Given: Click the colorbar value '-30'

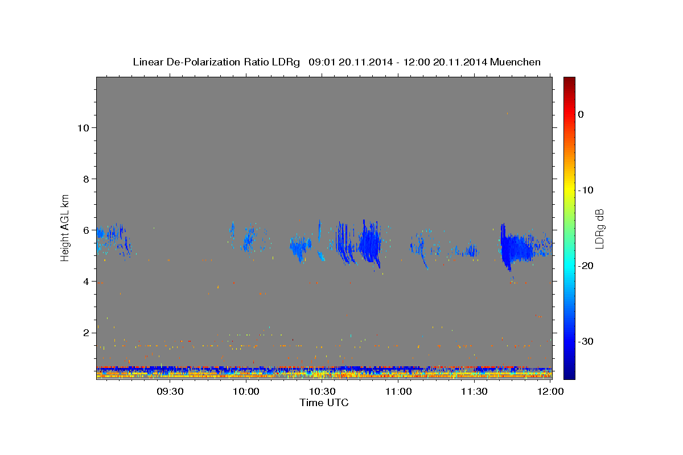Looking at the screenshot, I should click(586, 341).
